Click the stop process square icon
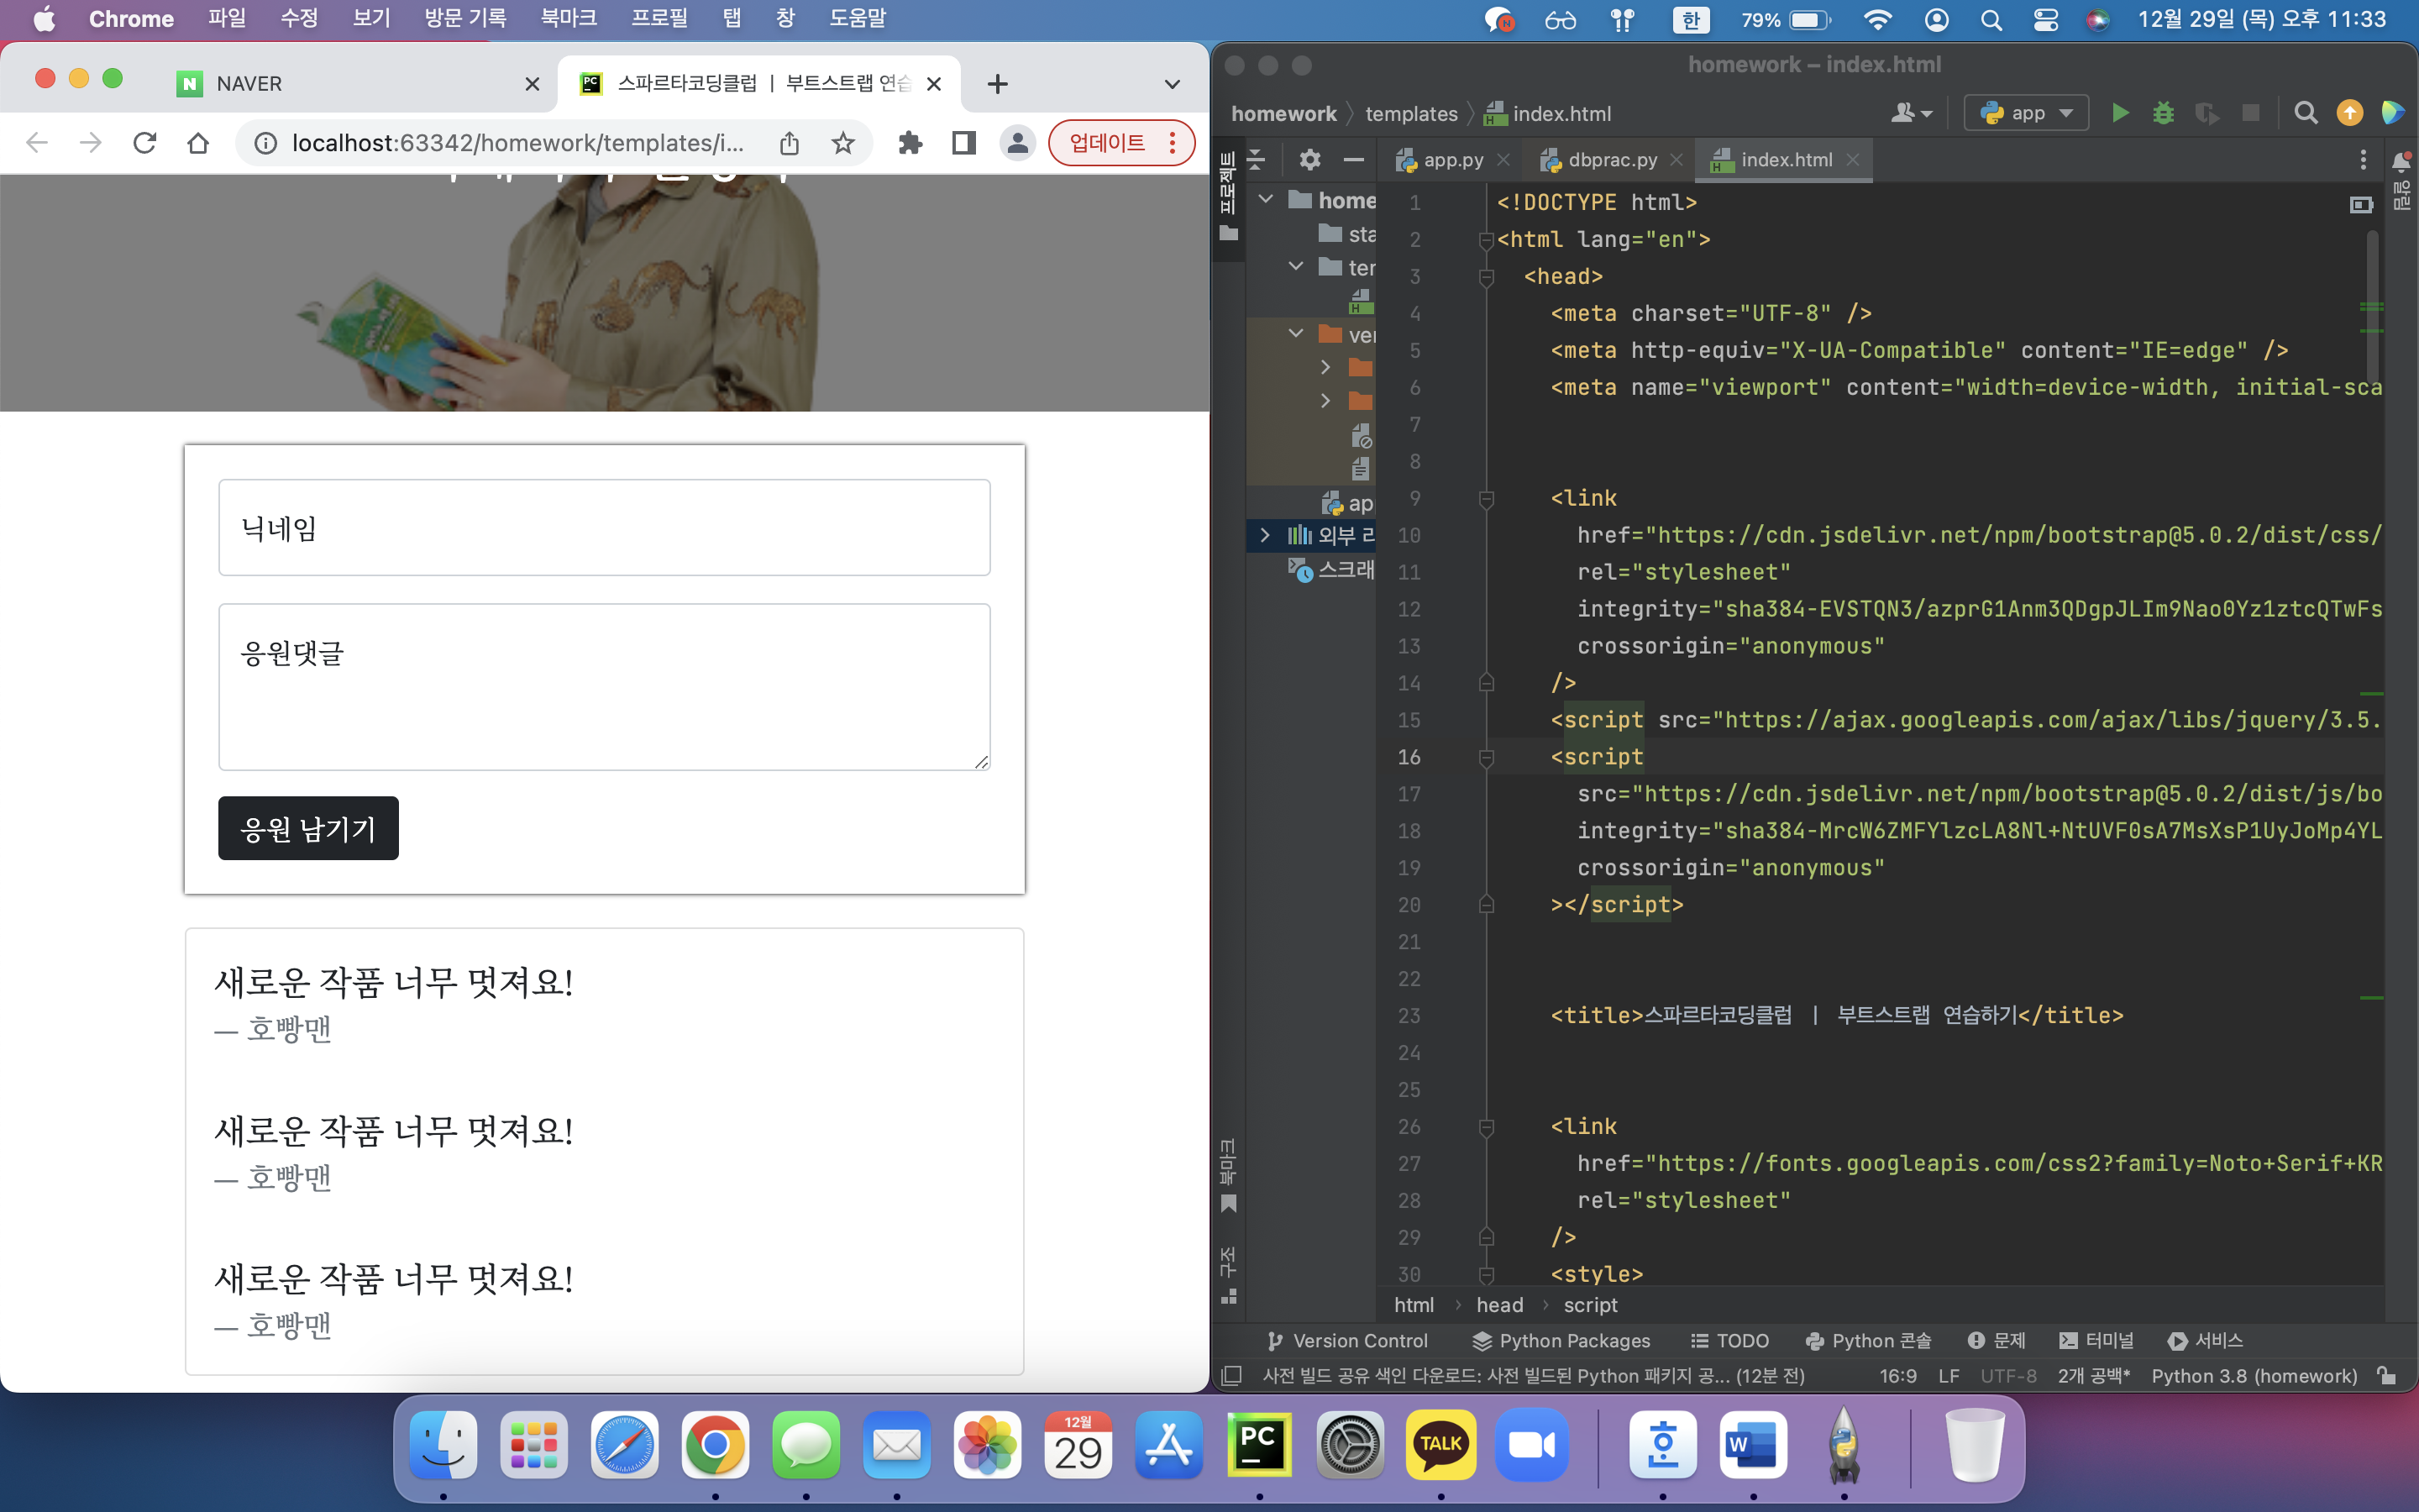 point(2251,113)
